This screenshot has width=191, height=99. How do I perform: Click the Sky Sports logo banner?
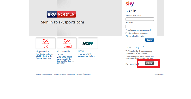(61, 15)
